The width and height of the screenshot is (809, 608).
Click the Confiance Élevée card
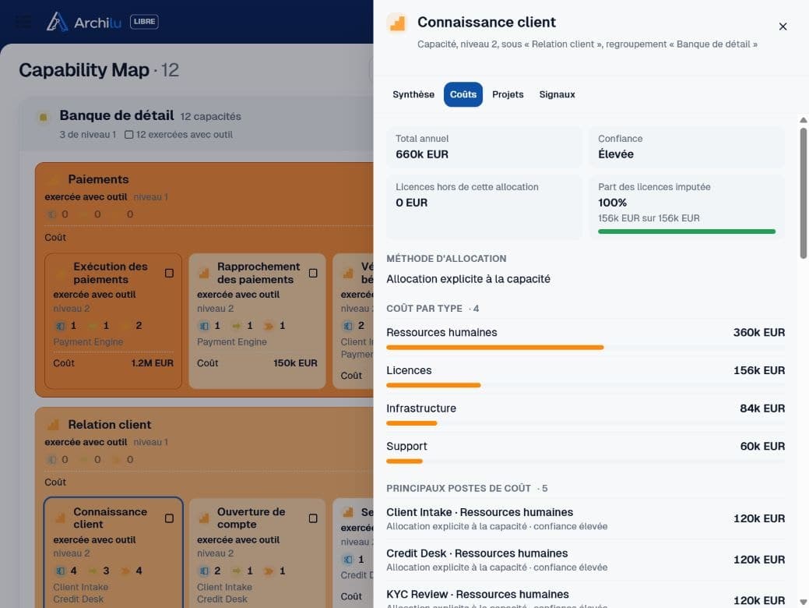[687, 147]
